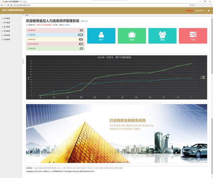213x178 pixels.
Task: Click the change password link after login time
Action: point(67,25)
